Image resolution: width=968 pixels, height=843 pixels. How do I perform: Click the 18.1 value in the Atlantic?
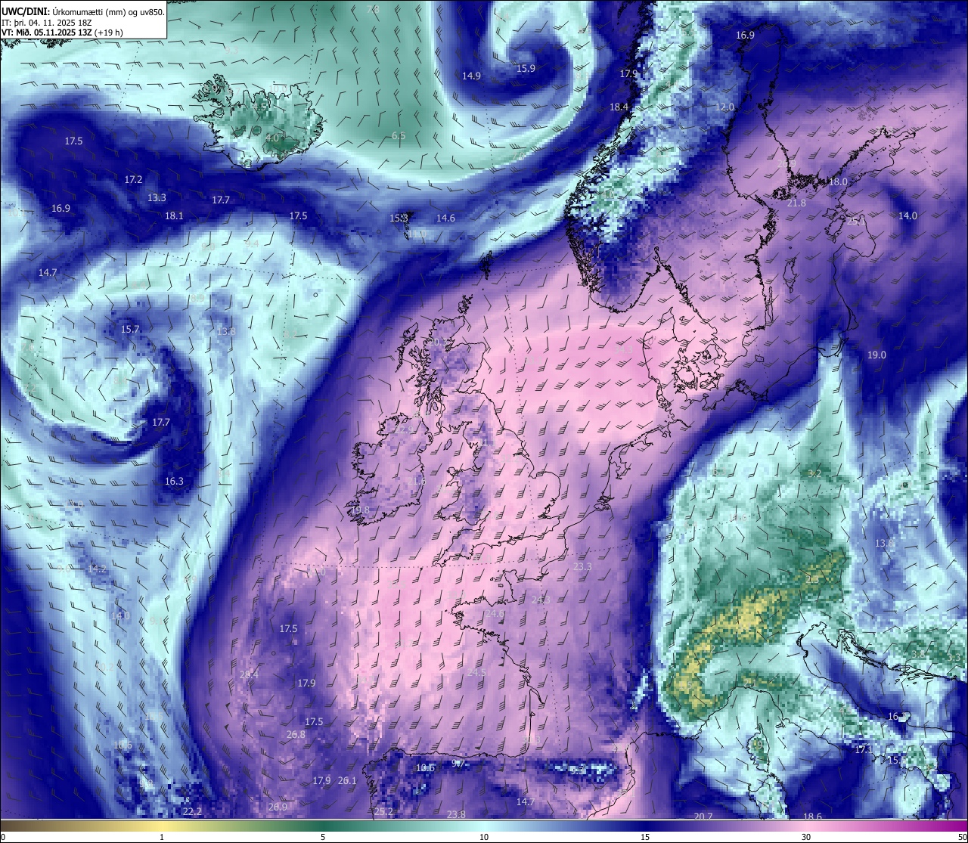click(174, 216)
